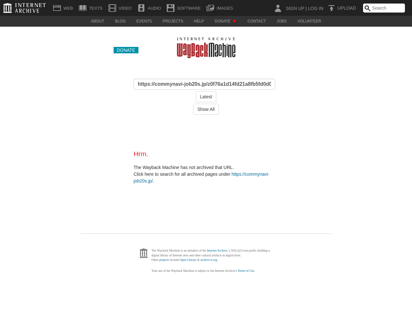
Task: Open the Software floppy disk icon
Action: coord(171,8)
